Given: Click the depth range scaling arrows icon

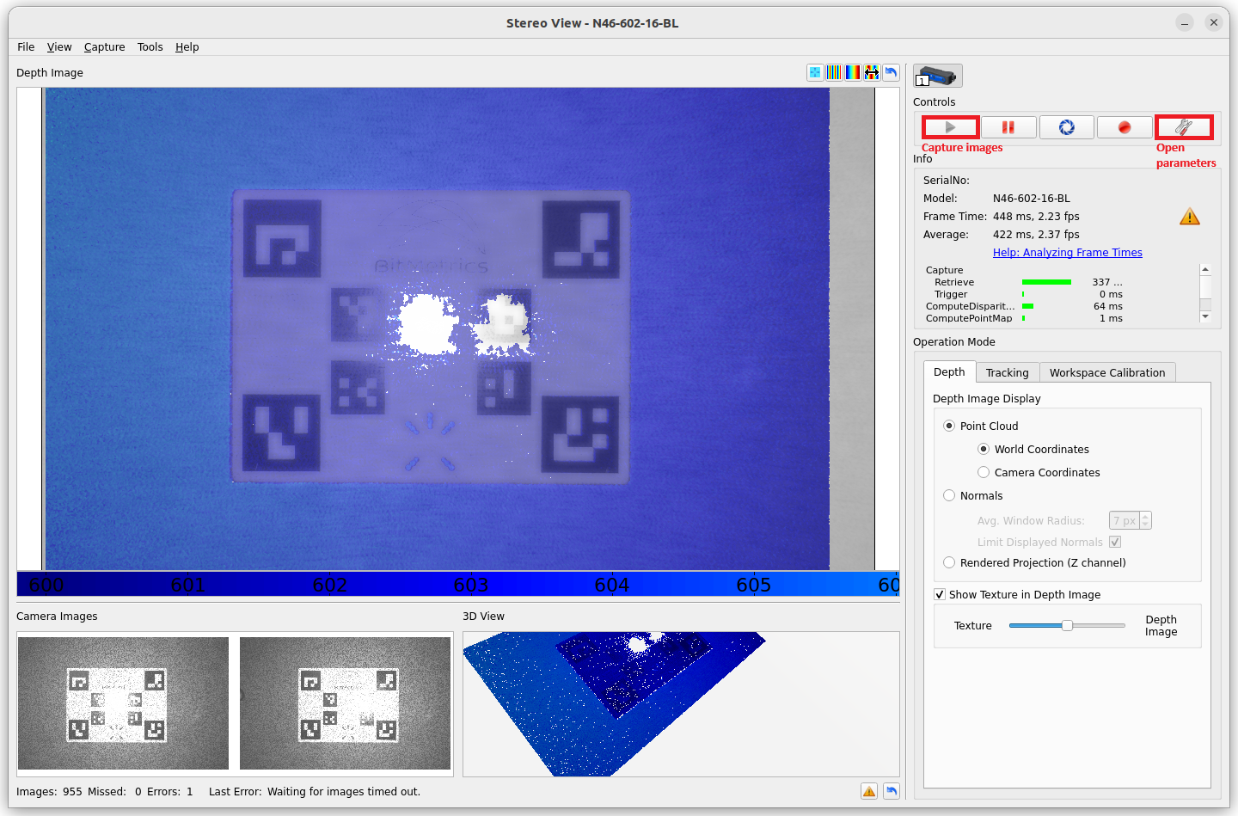Looking at the screenshot, I should pyautogui.click(x=872, y=72).
